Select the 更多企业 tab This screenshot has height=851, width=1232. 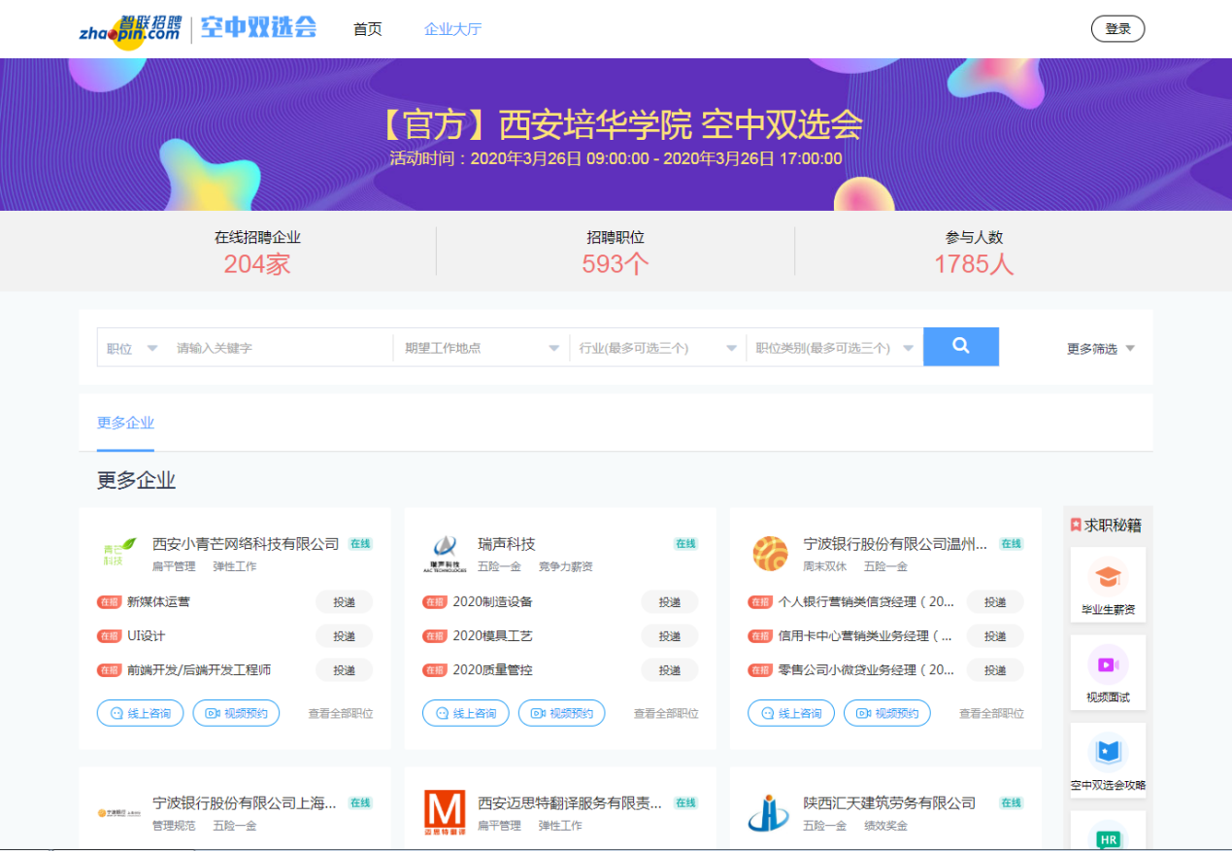(125, 424)
